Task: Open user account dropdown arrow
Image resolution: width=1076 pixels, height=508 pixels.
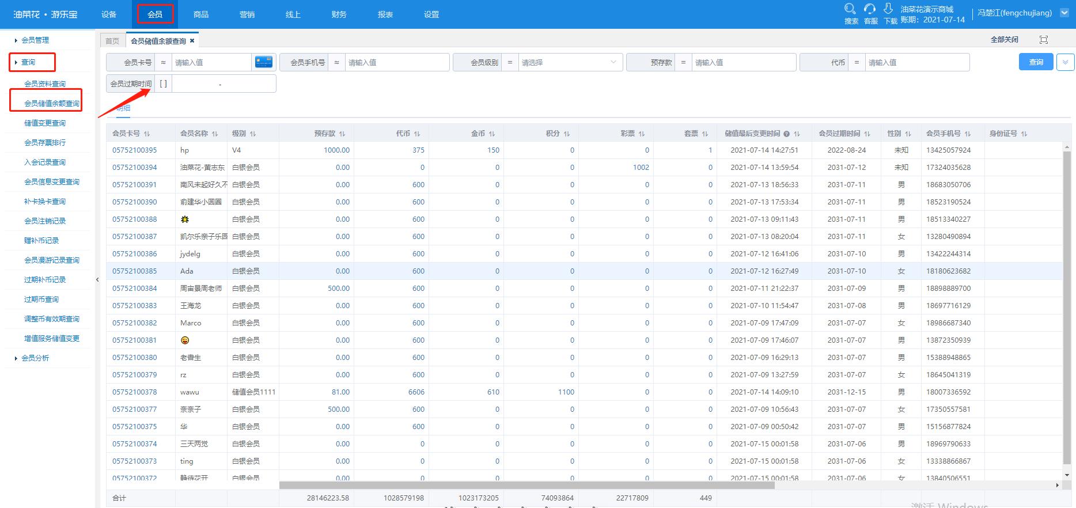Action: (1064, 13)
